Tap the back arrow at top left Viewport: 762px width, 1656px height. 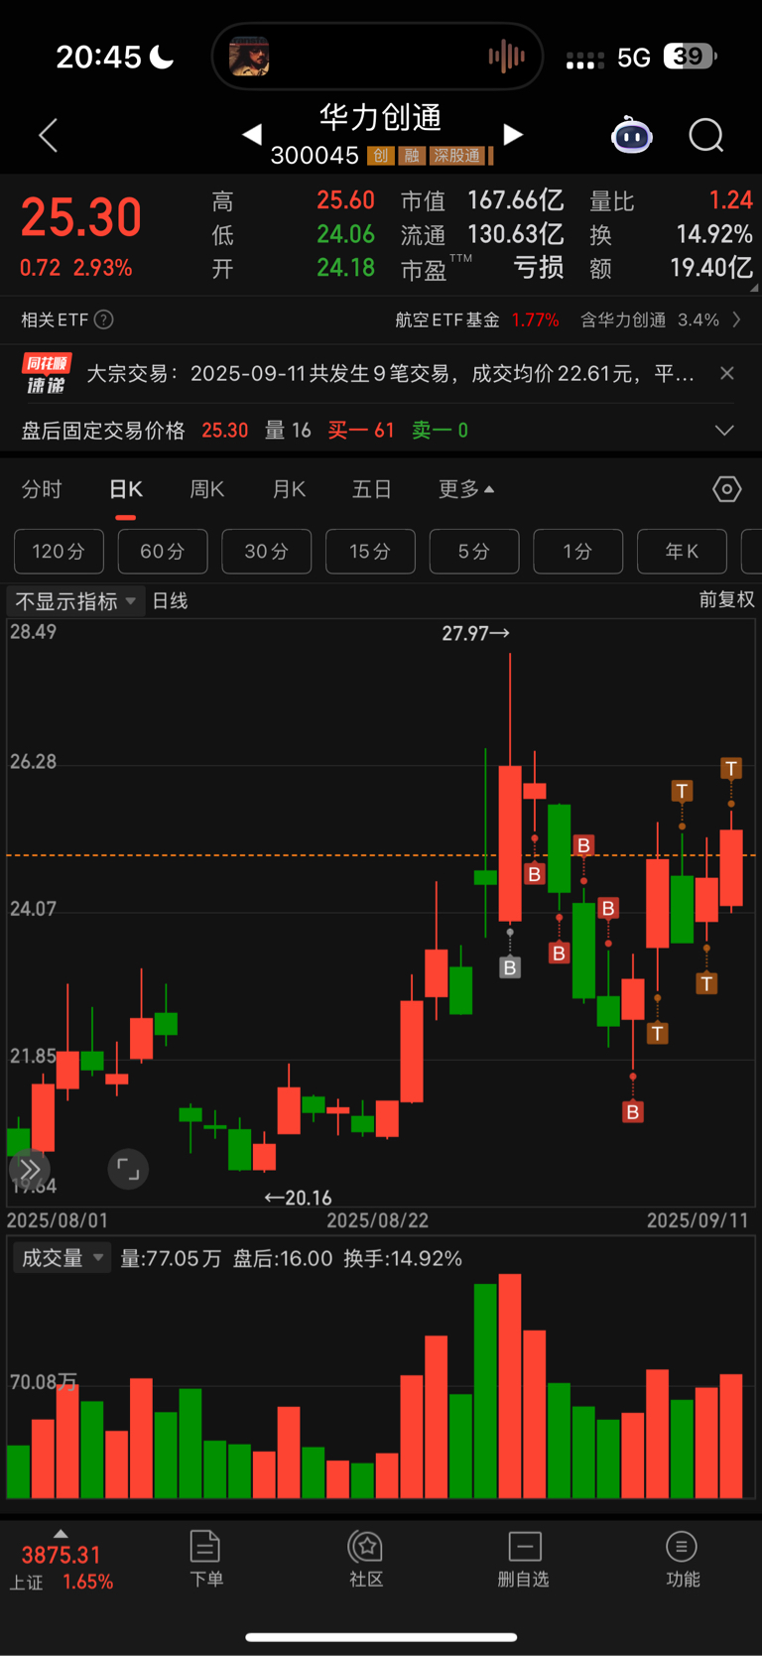(x=48, y=135)
